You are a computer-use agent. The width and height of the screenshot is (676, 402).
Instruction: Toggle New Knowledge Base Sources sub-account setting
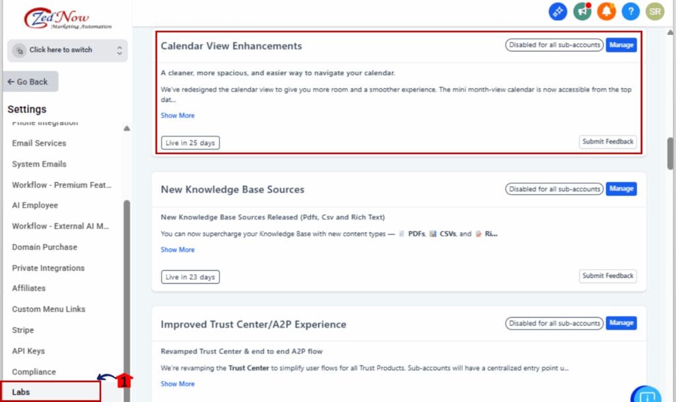coord(555,188)
